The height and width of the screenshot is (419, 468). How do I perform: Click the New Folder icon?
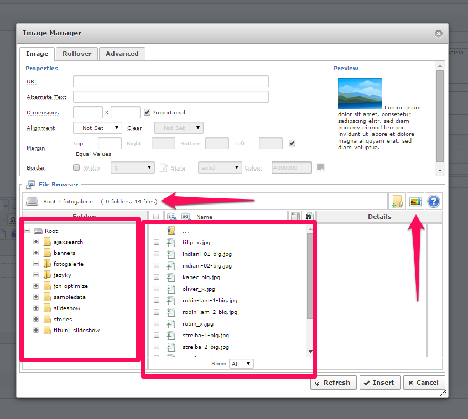(396, 202)
